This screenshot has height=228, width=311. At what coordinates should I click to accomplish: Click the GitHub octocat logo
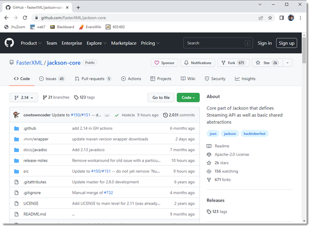9,43
